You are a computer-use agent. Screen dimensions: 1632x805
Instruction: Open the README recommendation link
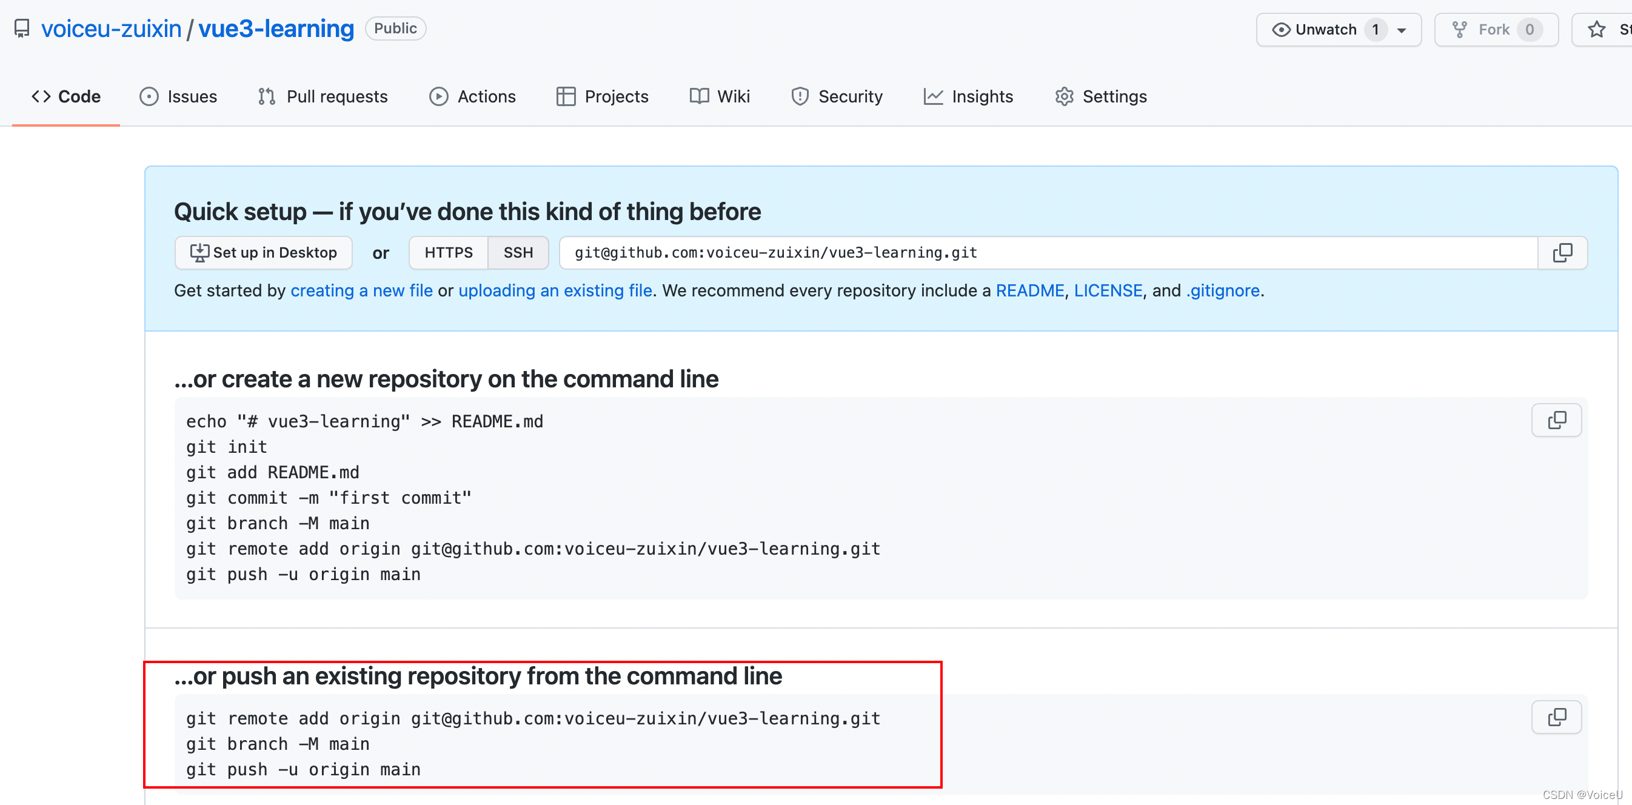pyautogui.click(x=1029, y=291)
